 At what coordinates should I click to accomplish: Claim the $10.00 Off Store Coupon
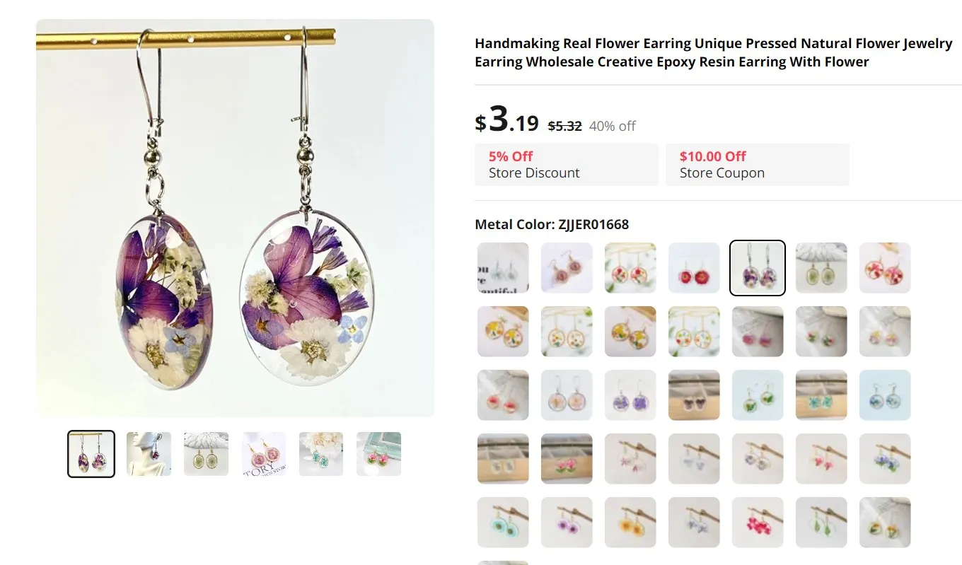click(x=758, y=165)
